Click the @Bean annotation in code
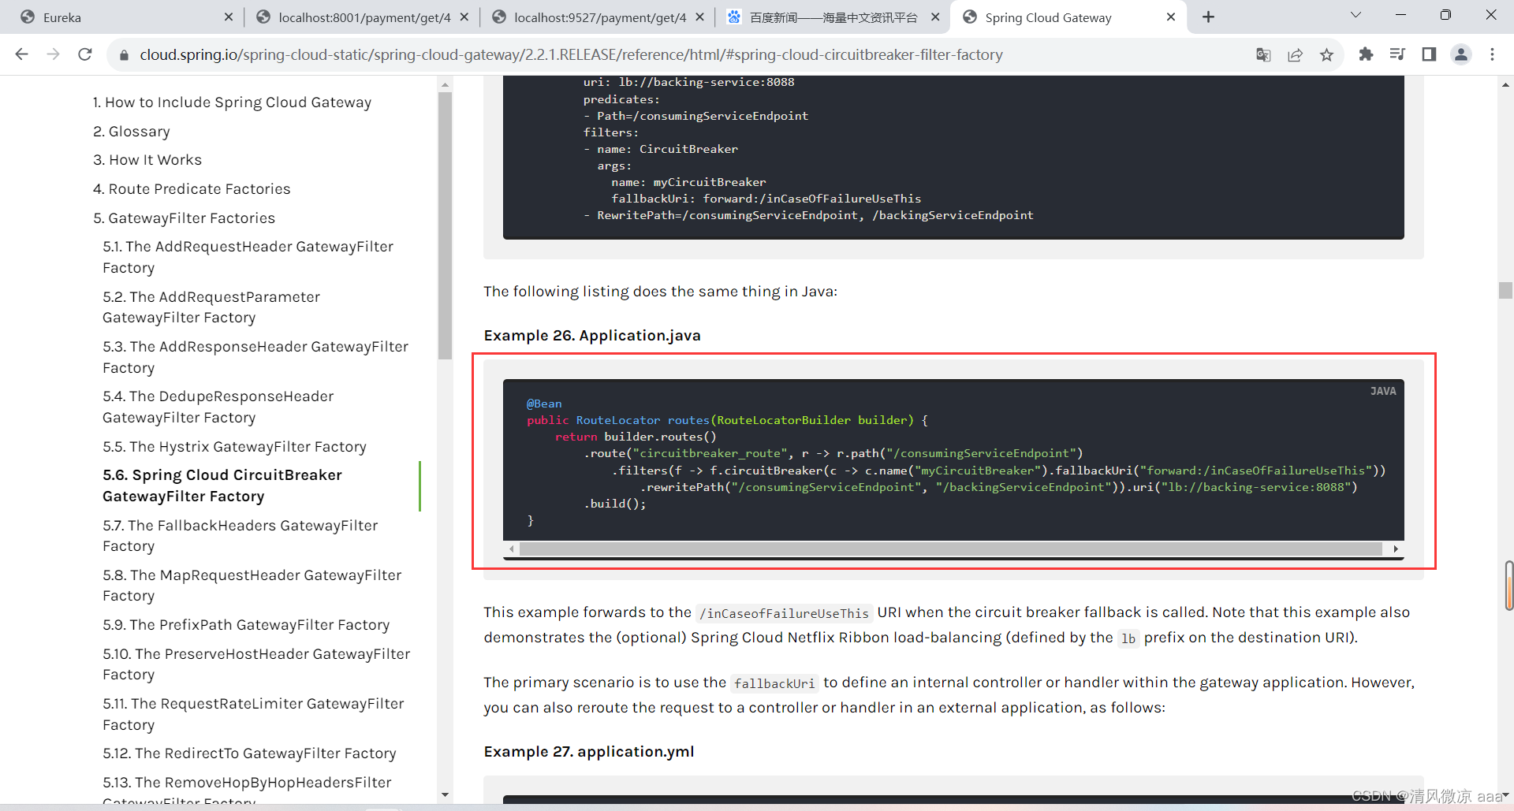This screenshot has width=1514, height=811. (544, 404)
